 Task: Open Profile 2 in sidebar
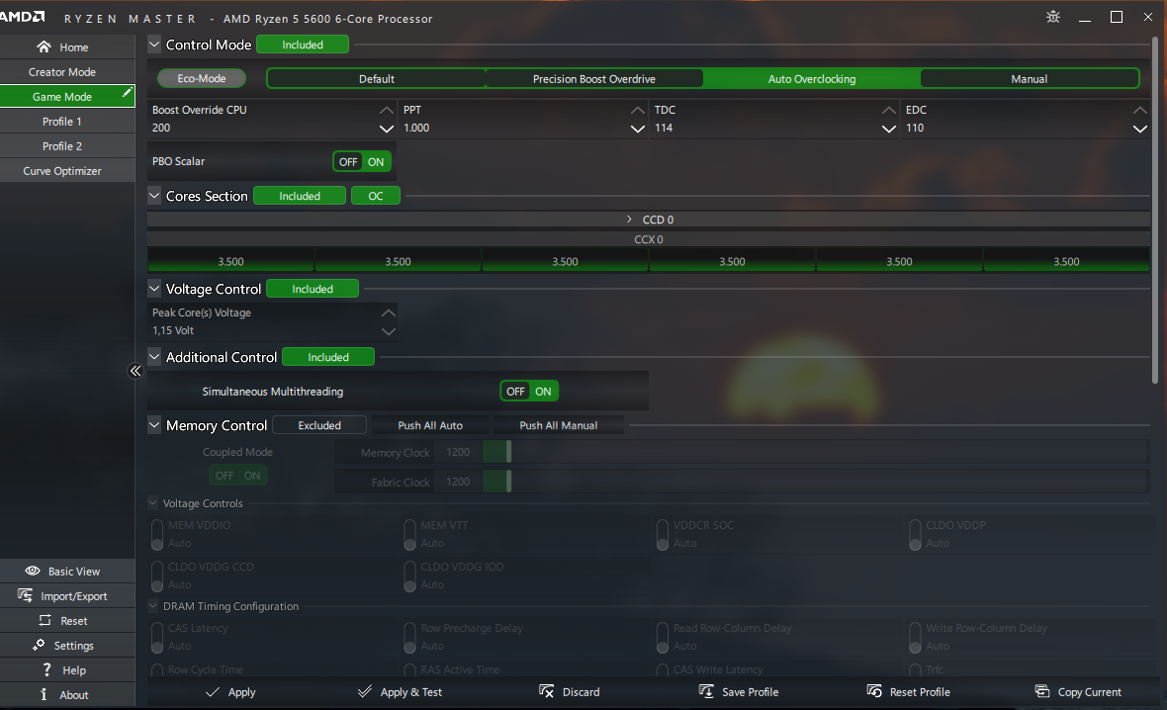[x=67, y=146]
